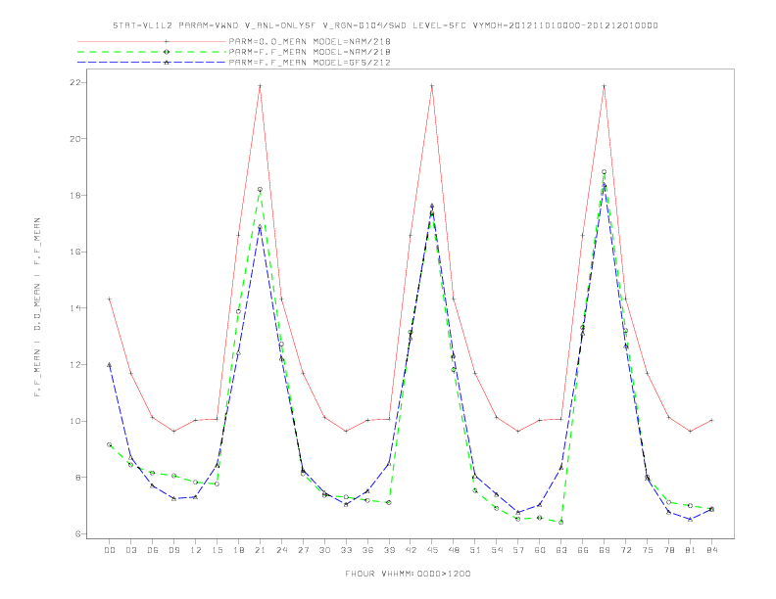The width and height of the screenshot is (776, 599).
Task: Click the blue triangle low point at hour 81
Action: point(691,519)
